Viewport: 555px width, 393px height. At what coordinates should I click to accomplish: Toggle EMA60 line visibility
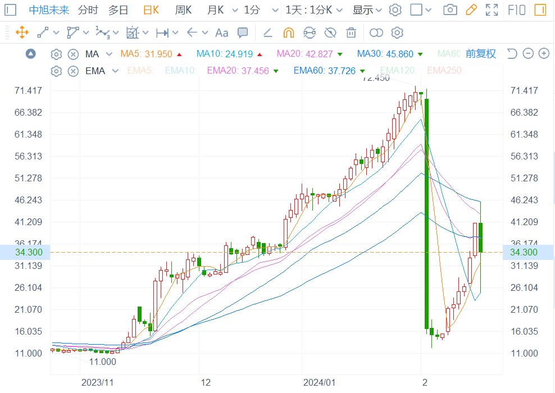click(x=324, y=71)
